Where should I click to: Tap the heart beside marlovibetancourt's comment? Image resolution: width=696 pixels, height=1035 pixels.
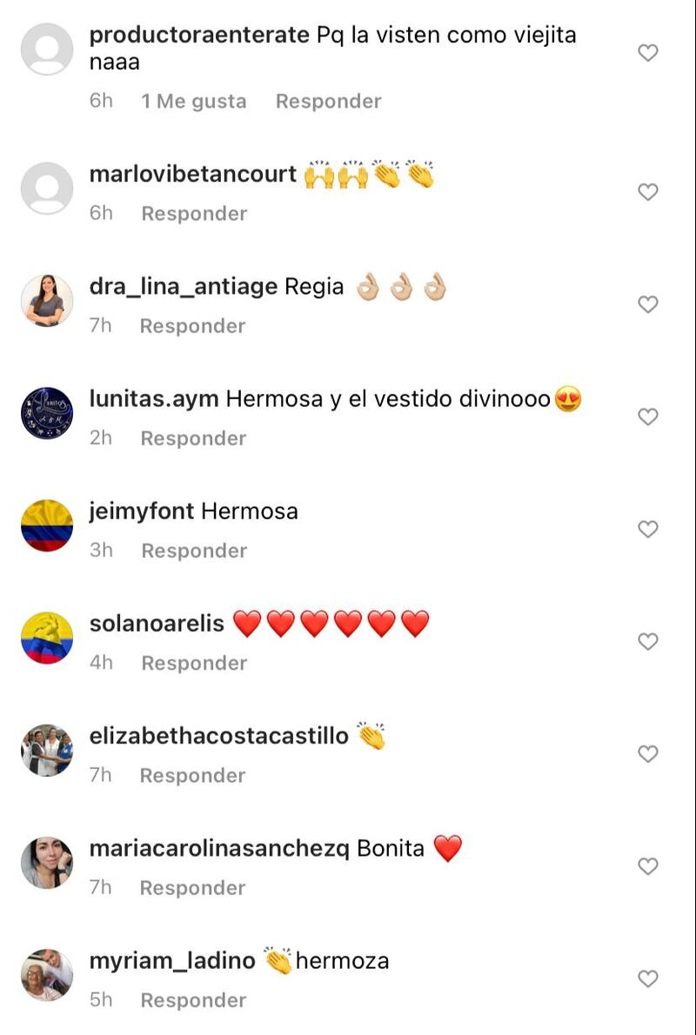pos(648,192)
